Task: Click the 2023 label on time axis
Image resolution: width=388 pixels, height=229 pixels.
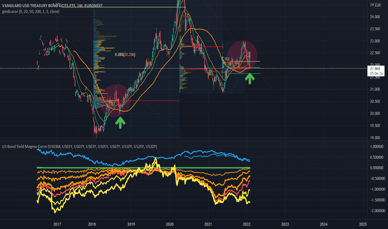Action: click(285, 224)
